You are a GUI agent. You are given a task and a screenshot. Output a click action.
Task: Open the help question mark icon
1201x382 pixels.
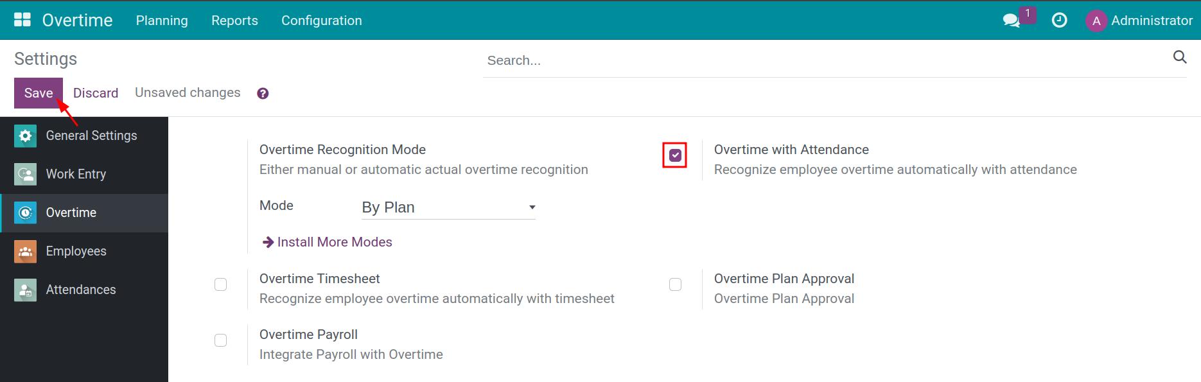click(x=262, y=93)
